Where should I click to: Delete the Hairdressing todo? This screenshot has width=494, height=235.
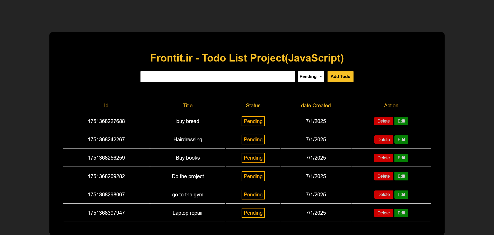point(383,140)
